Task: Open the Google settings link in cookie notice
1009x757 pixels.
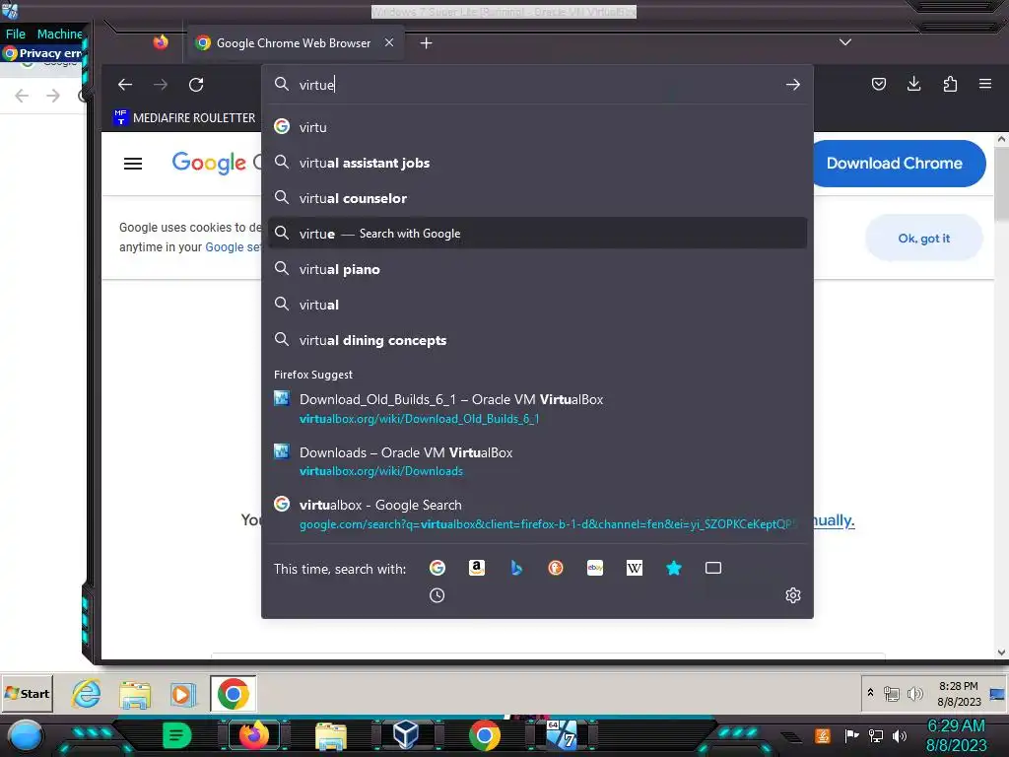Action: [x=233, y=247]
